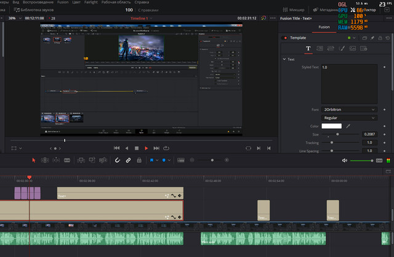Screen dimensions: 394x257
Task: Open Библиотека звуков panel
Action: tap(34, 10)
